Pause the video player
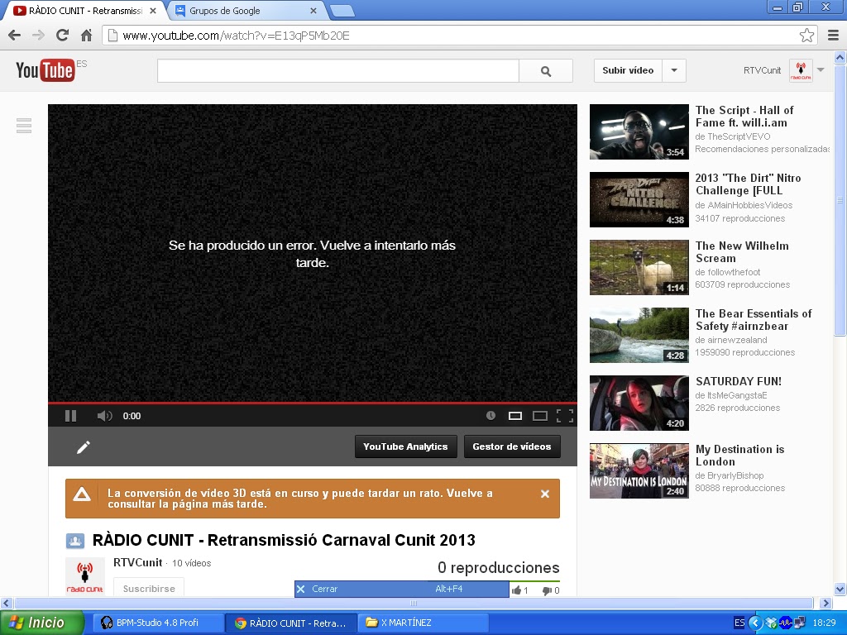847x635 pixels. [71, 416]
